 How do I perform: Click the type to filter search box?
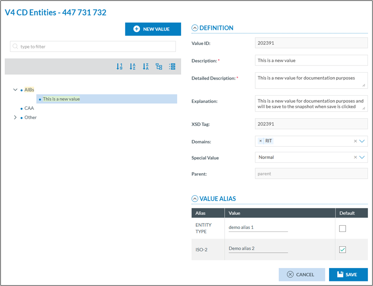93,47
